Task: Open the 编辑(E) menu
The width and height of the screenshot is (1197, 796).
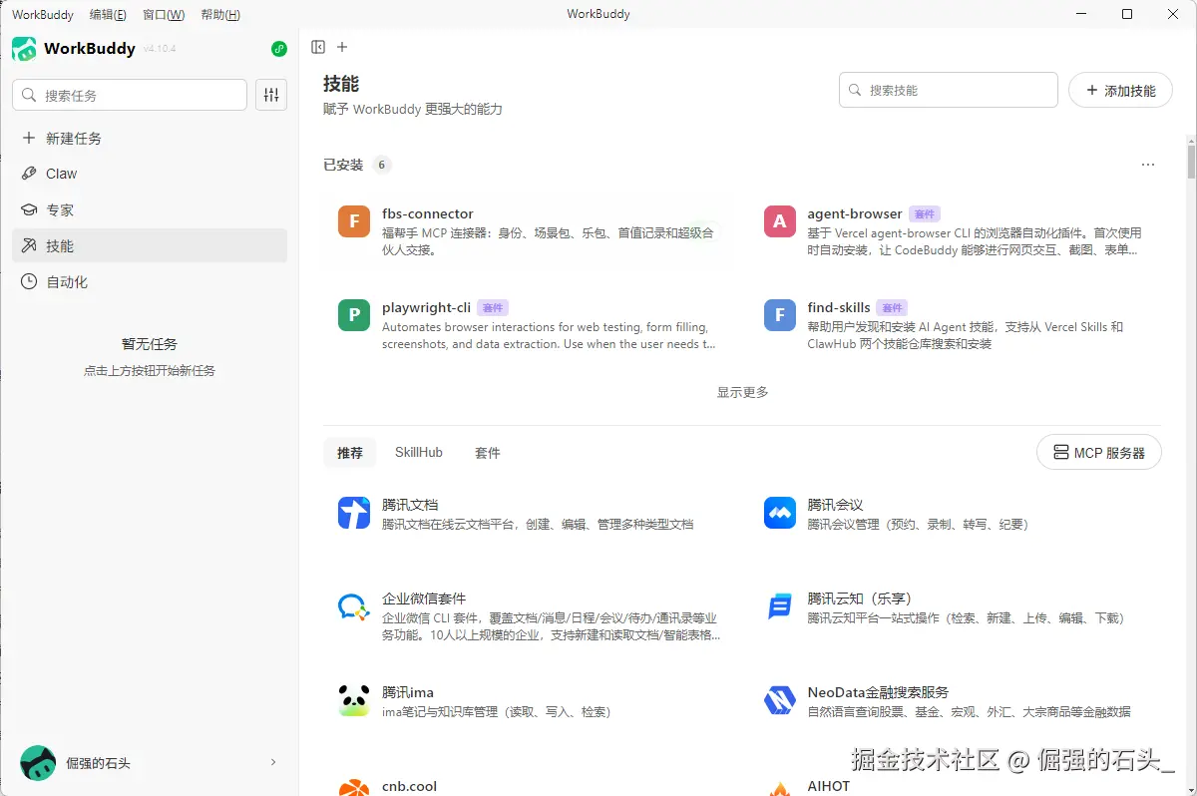Action: coord(108,15)
